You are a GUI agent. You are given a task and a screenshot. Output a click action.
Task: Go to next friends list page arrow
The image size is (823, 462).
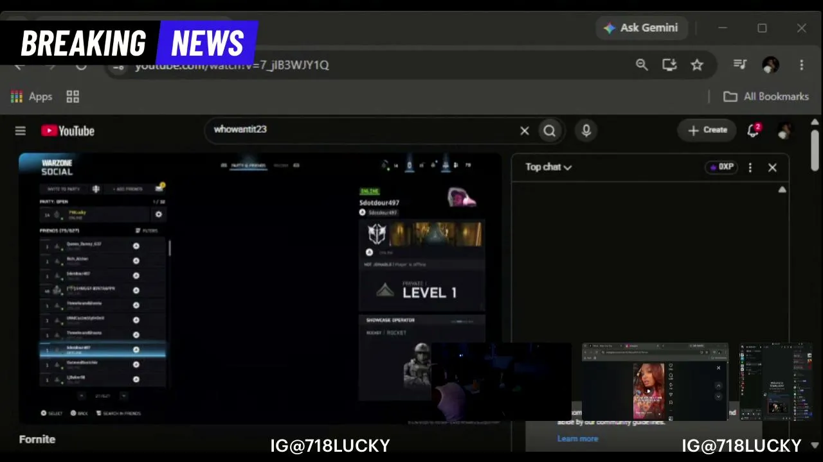point(123,396)
